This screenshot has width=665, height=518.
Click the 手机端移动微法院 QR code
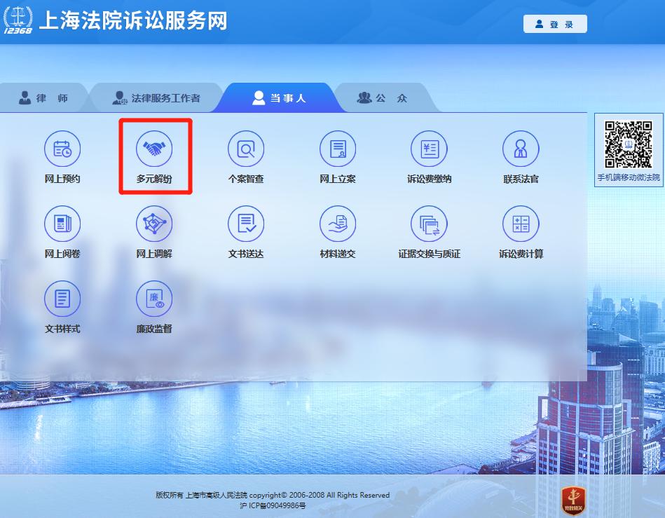(628, 144)
